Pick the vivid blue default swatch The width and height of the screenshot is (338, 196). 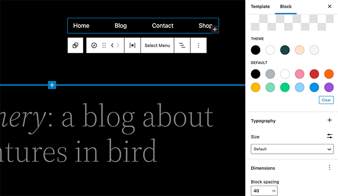coord(314,87)
